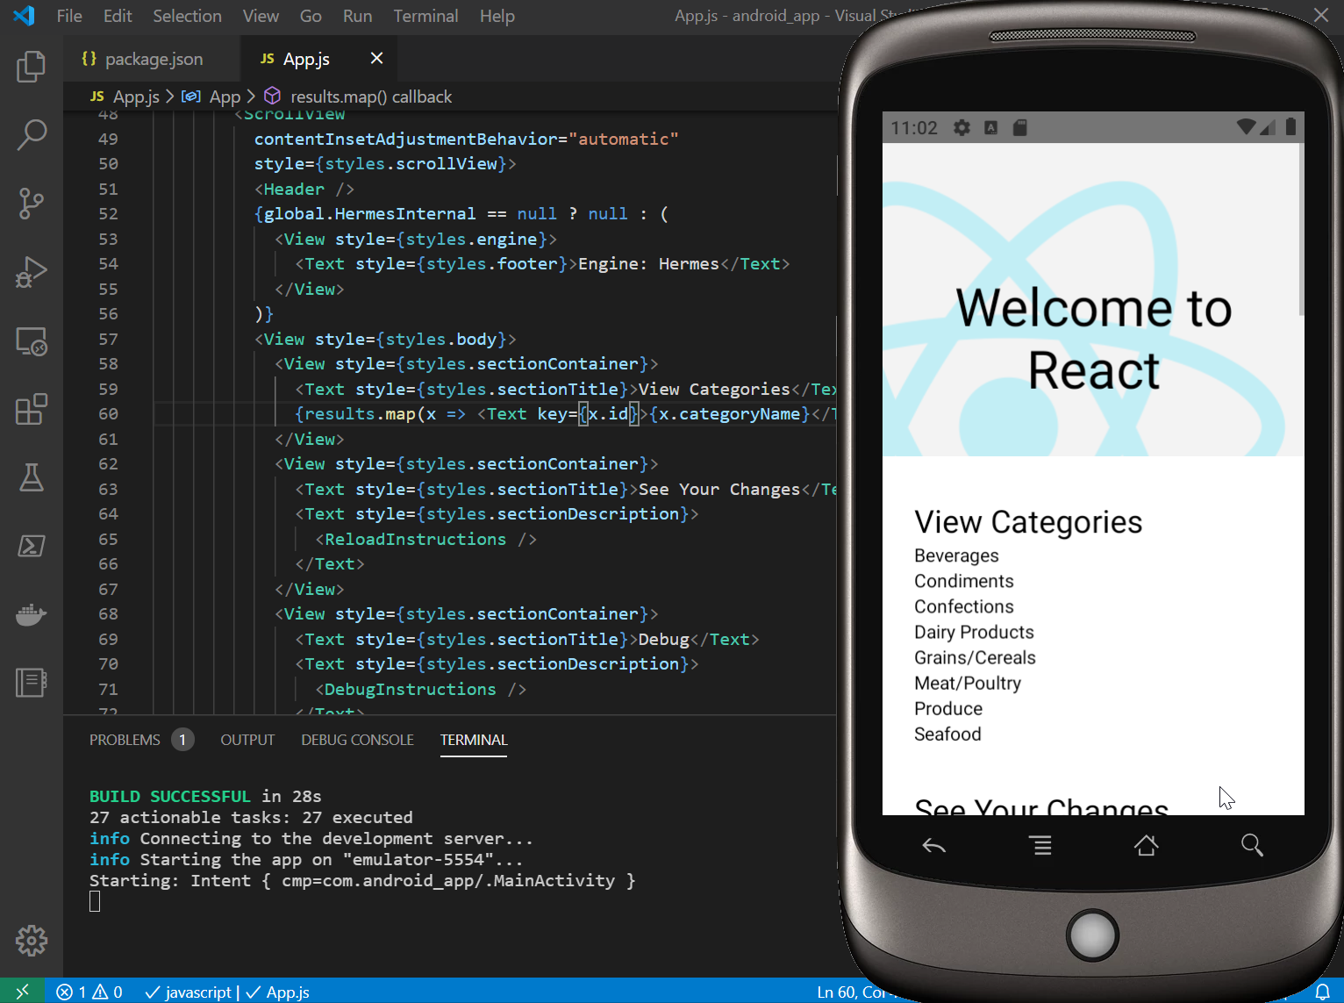This screenshot has height=1003, width=1344.
Task: Open the Help menu
Action: pos(497,16)
